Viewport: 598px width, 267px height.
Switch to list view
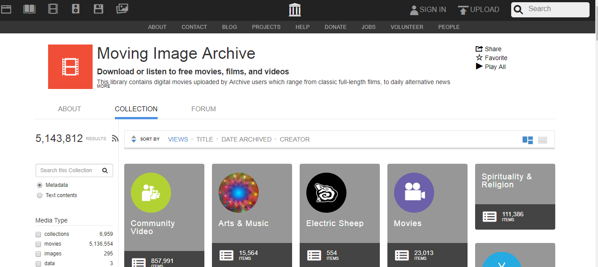(542, 140)
